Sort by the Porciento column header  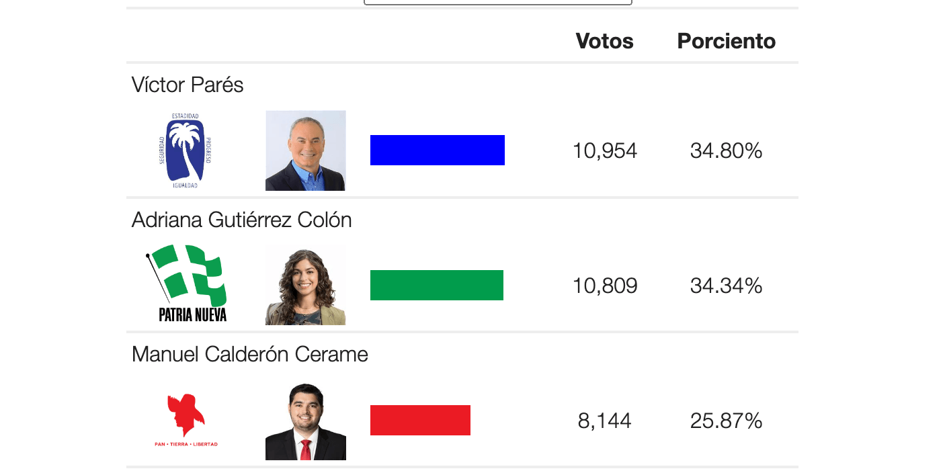click(x=726, y=41)
